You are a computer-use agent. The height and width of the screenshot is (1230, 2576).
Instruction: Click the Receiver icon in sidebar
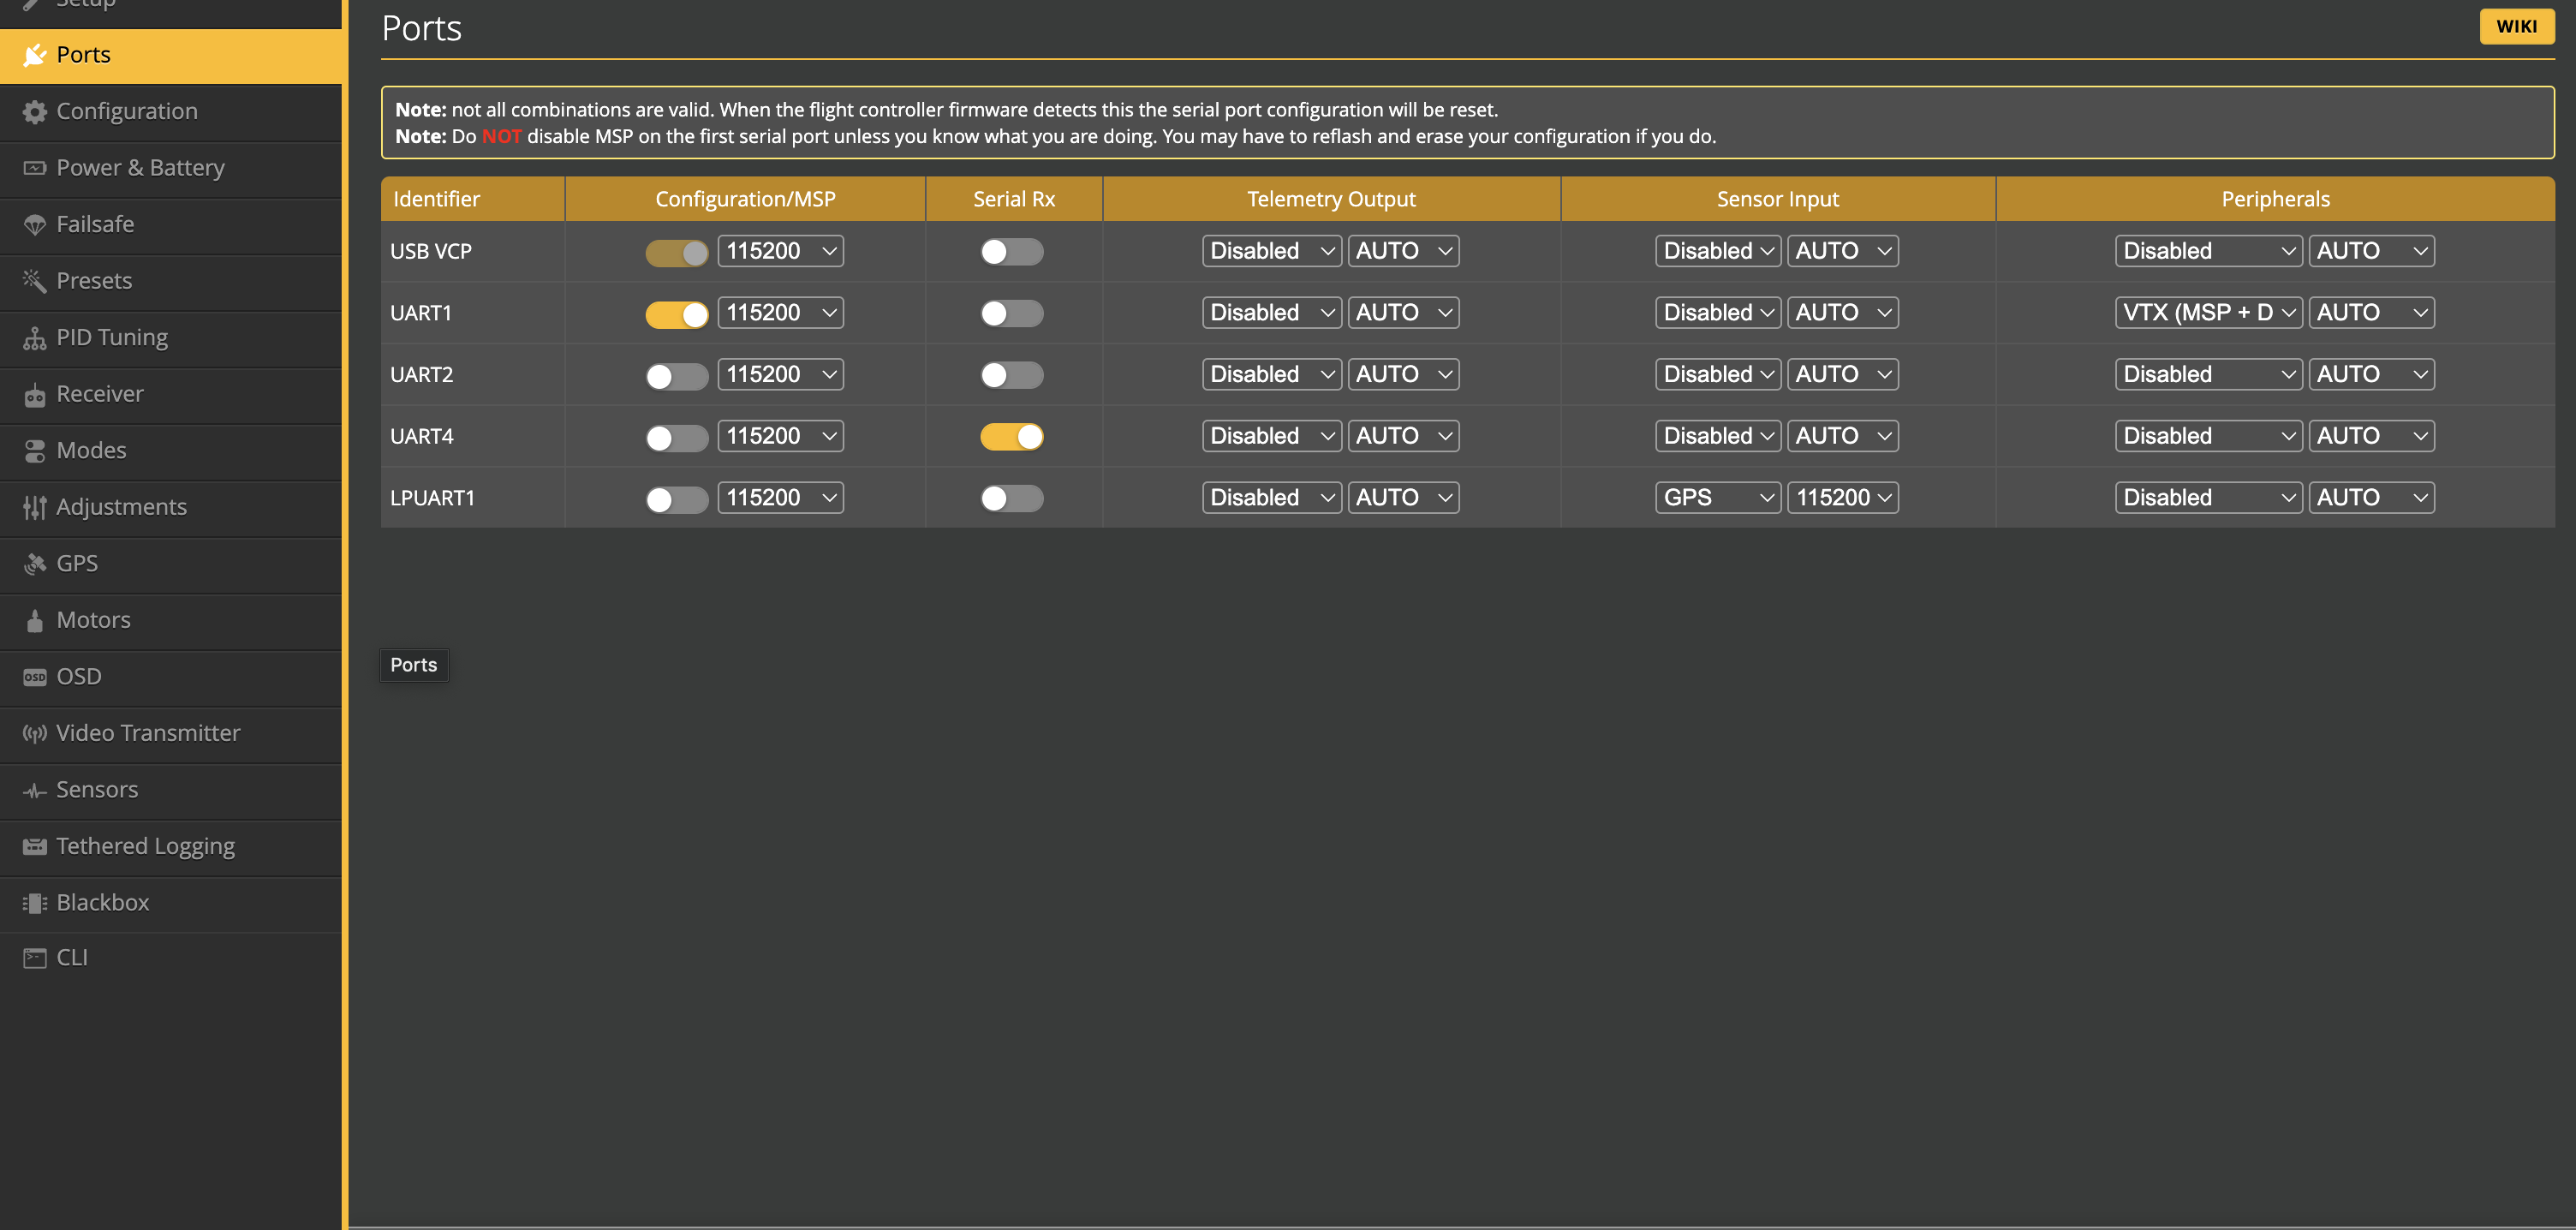coord(35,395)
